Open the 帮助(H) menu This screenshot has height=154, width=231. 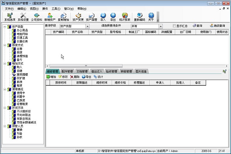click(x=82, y=9)
